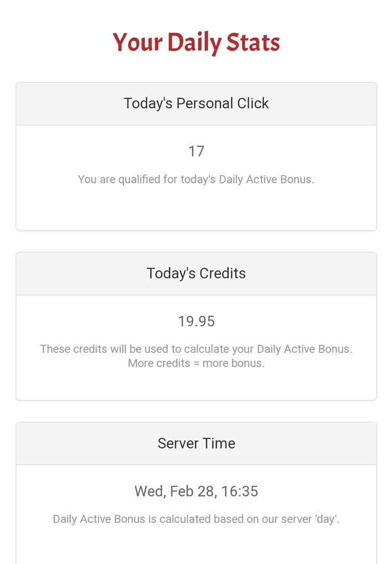Click the word Personal in the first header
This screenshot has width=392, height=564.
coord(205,103)
